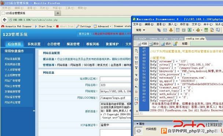Click the Select Parent Tag icon in coding toolbar
This screenshot has width=223, height=136.
(x=136, y=75)
